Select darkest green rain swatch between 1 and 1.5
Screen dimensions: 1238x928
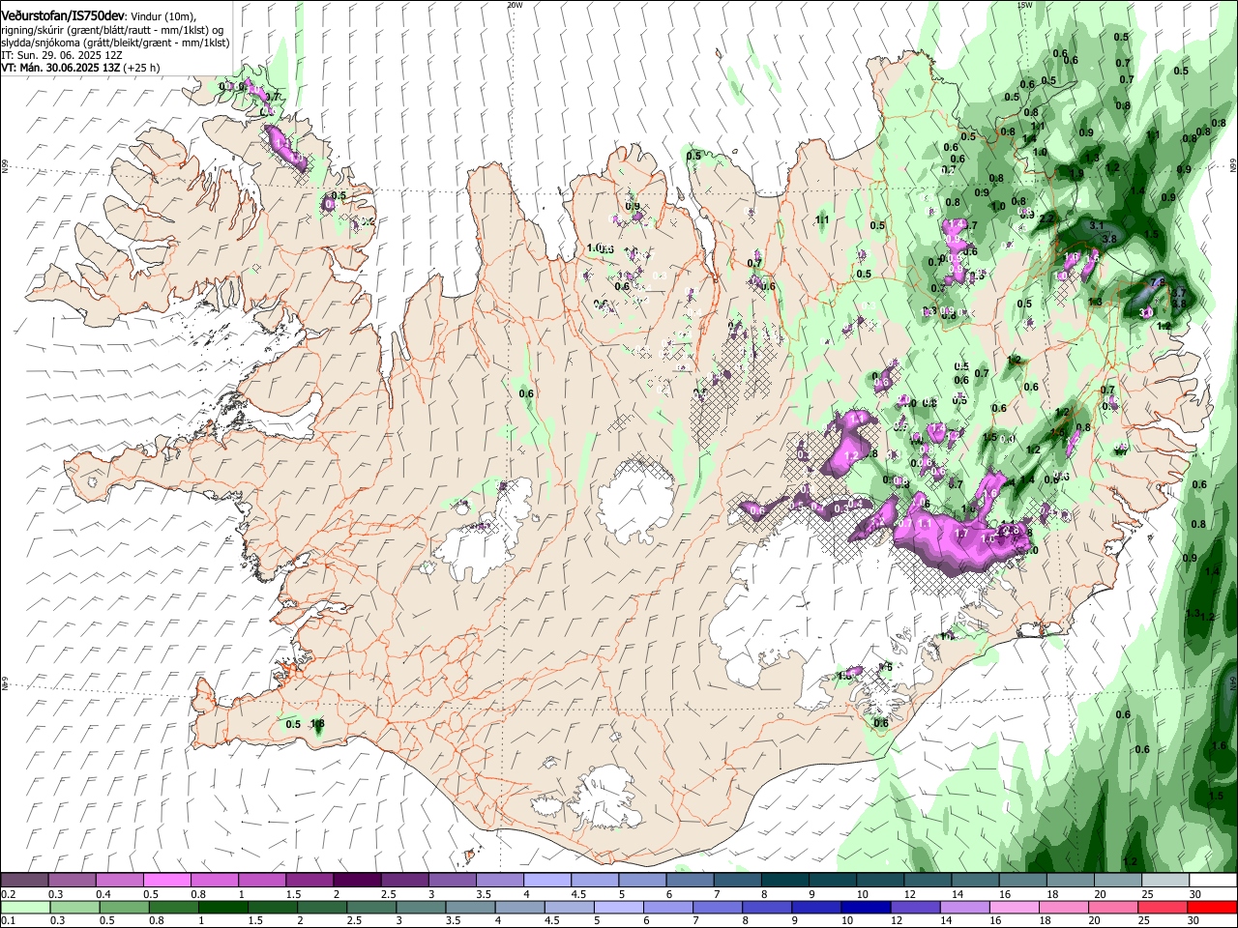click(222, 907)
